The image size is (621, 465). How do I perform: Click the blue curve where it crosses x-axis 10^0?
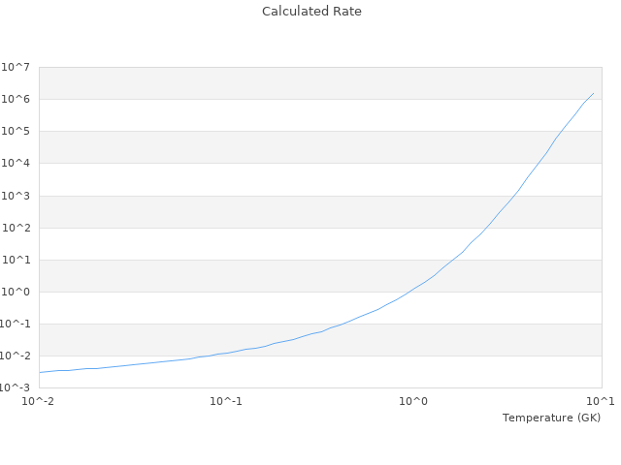coord(414,288)
